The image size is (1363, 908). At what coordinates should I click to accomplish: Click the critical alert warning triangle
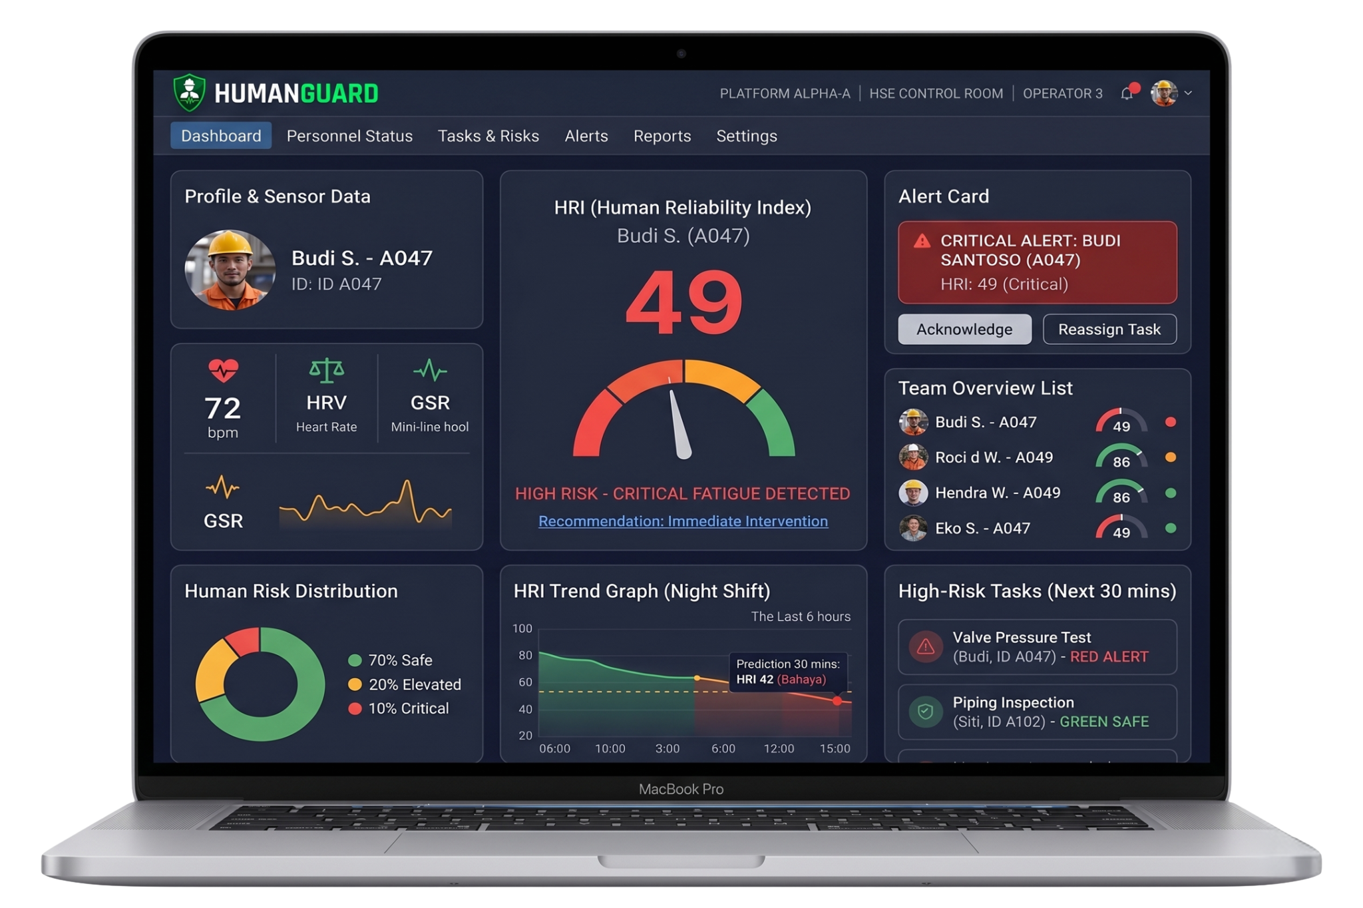[x=922, y=241]
